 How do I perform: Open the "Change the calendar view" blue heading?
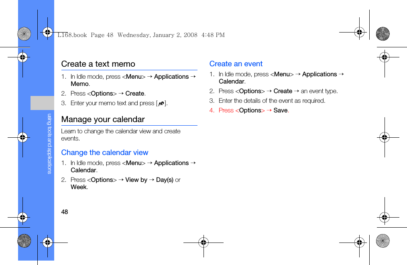pos(105,153)
